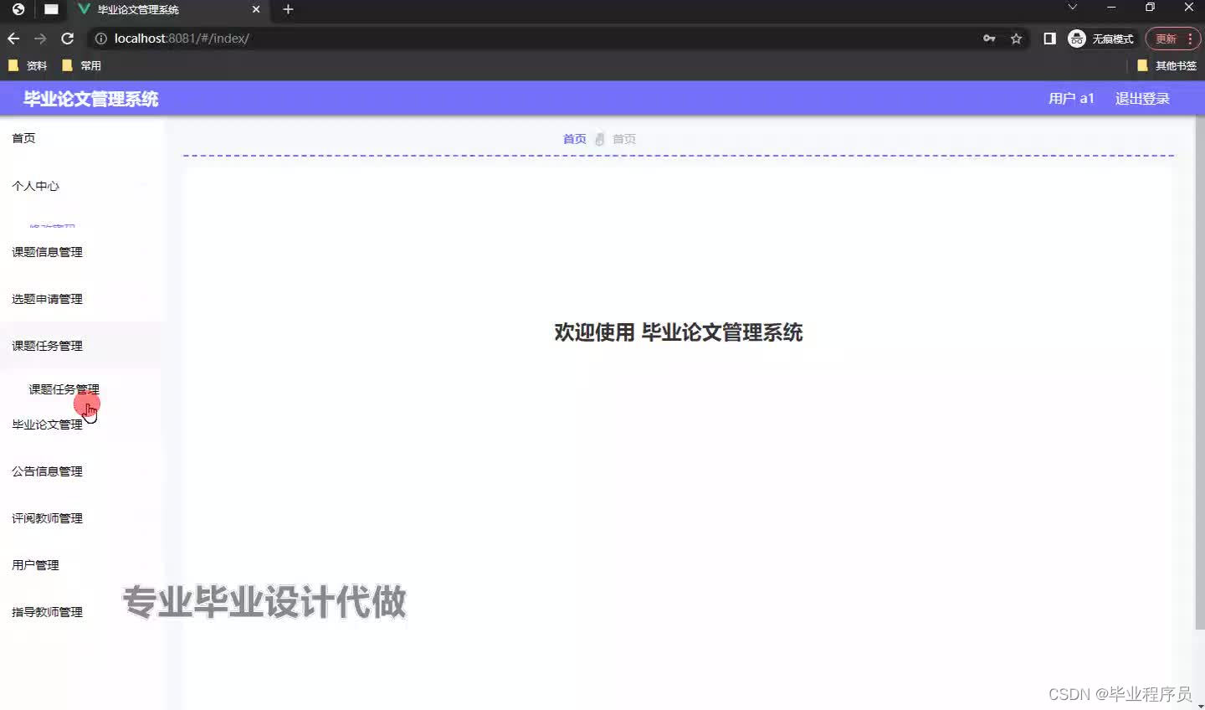Click the 更新 update button
The image size is (1205, 710).
pos(1166,39)
